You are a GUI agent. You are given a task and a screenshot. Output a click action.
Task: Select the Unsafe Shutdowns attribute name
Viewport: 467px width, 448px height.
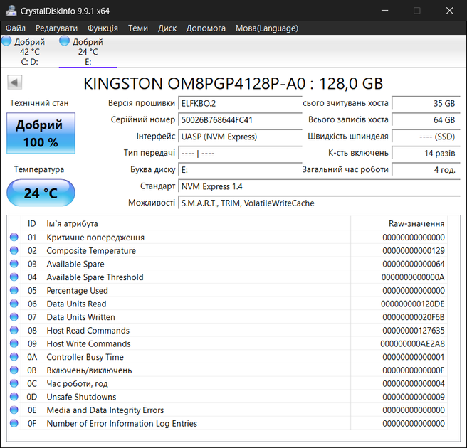tap(81, 397)
